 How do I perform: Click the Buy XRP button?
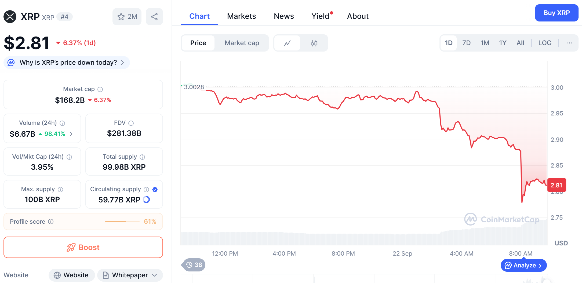556,13
